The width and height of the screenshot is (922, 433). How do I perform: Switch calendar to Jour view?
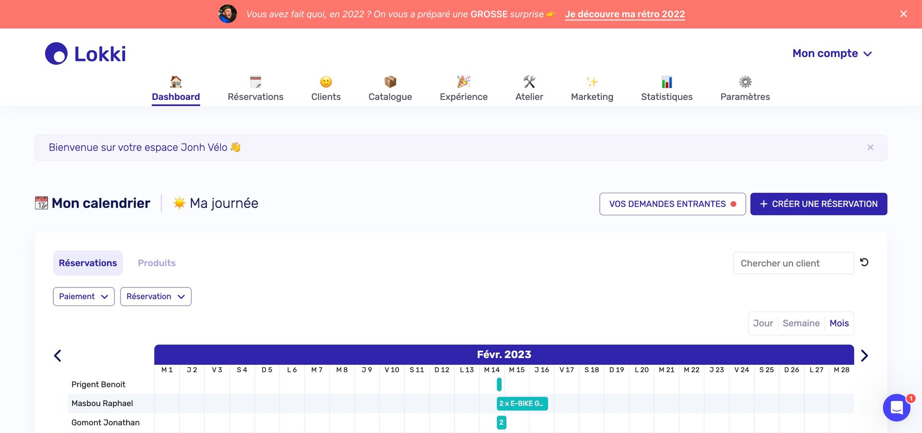tap(763, 323)
